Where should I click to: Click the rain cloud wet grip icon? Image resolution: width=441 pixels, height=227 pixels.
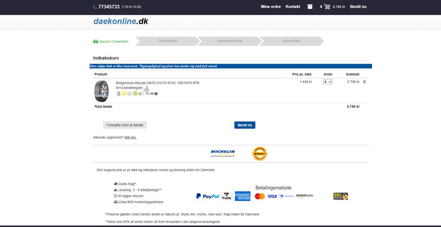pos(130,94)
